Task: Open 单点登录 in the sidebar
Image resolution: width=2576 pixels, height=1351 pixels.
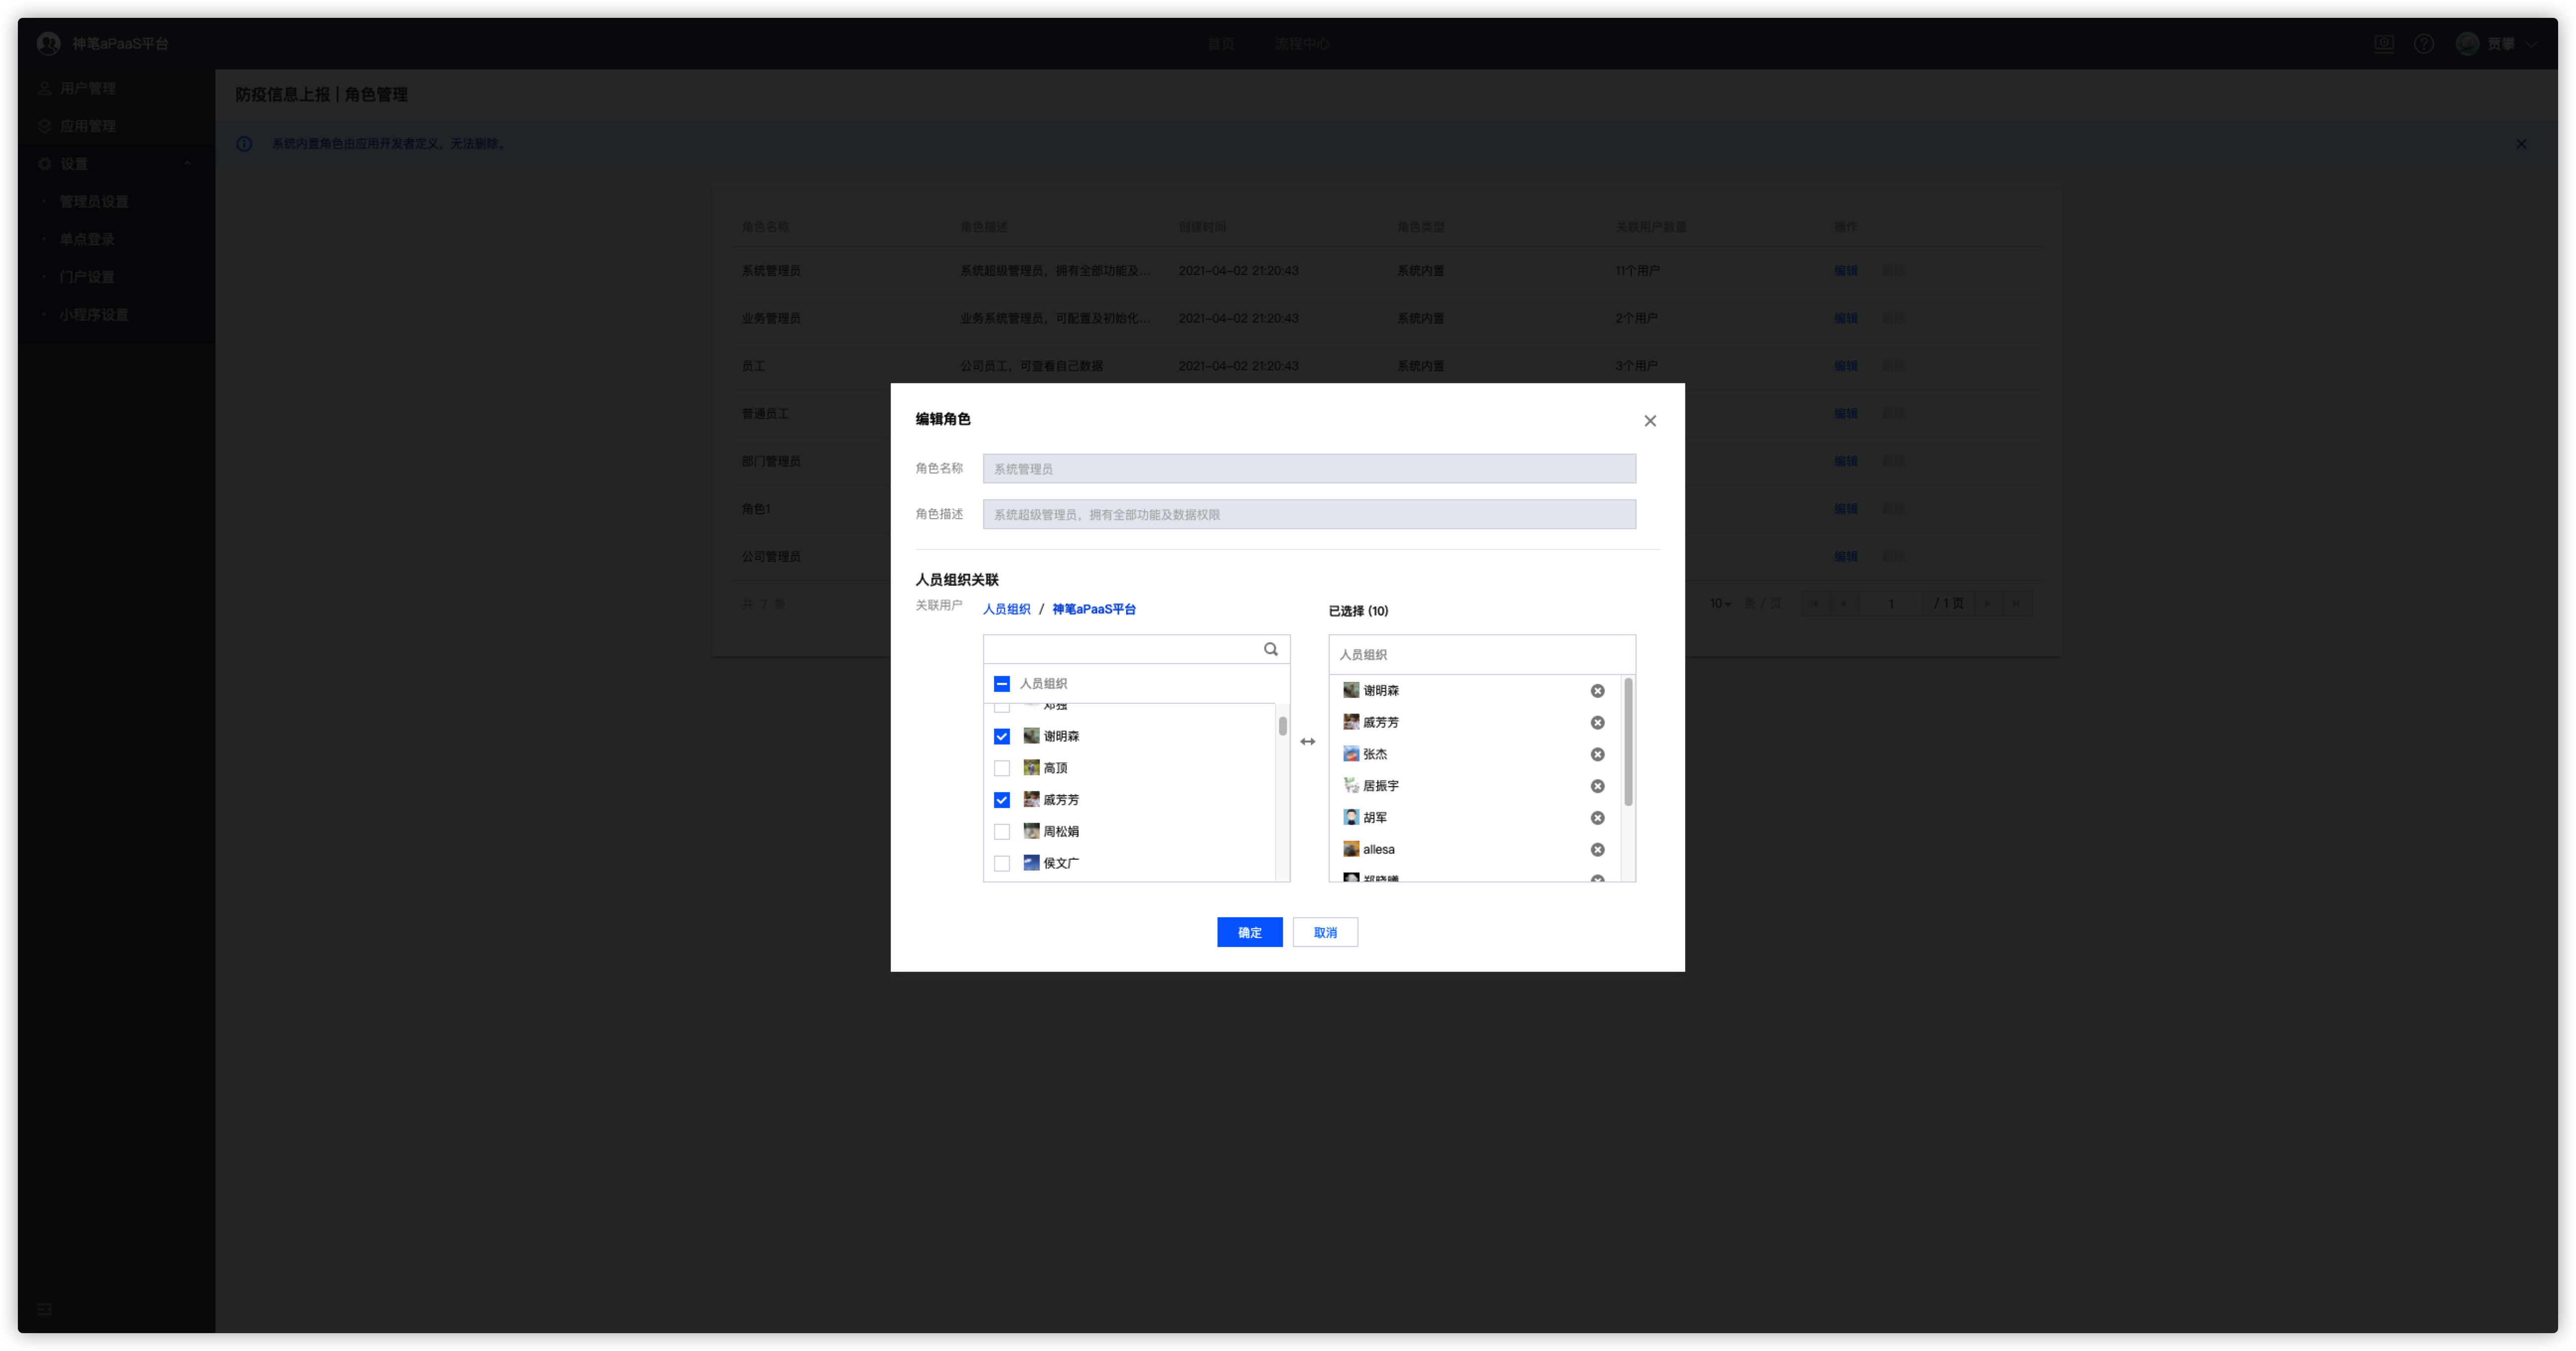Action: [86, 240]
